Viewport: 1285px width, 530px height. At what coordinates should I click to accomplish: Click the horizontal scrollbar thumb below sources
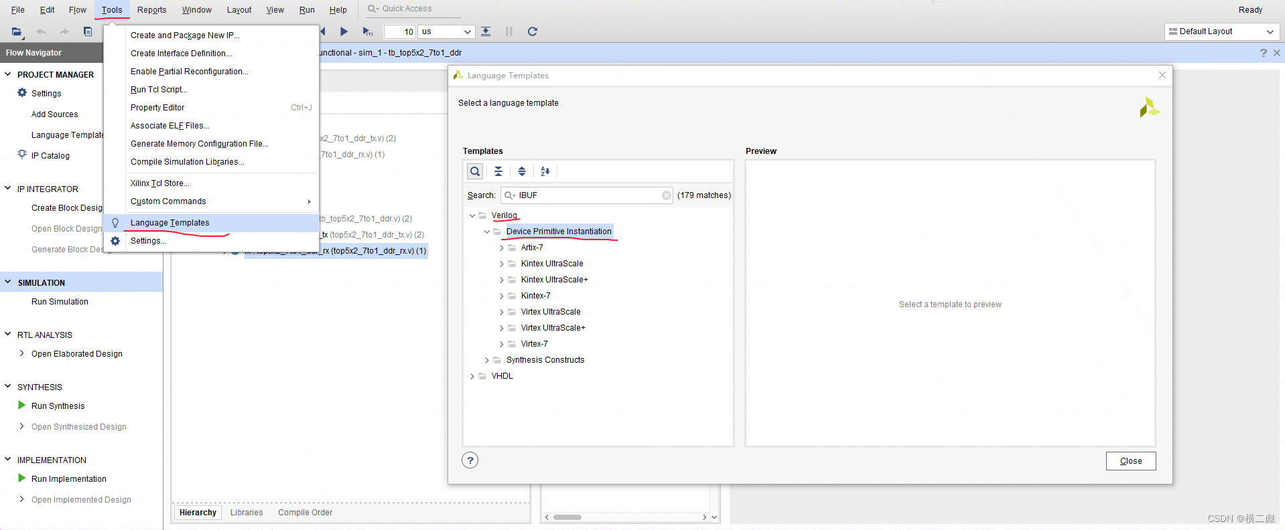[x=567, y=517]
